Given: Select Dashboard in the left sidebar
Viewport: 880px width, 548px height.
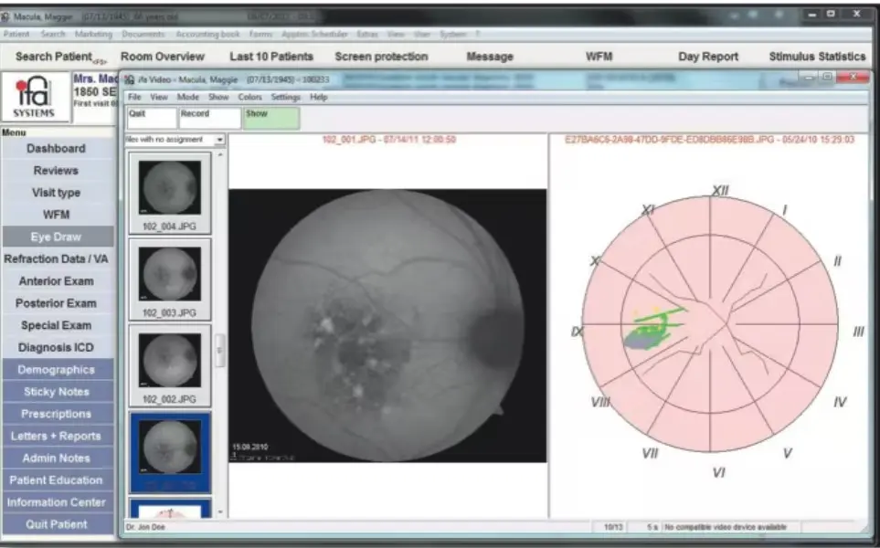Looking at the screenshot, I should coord(58,148).
